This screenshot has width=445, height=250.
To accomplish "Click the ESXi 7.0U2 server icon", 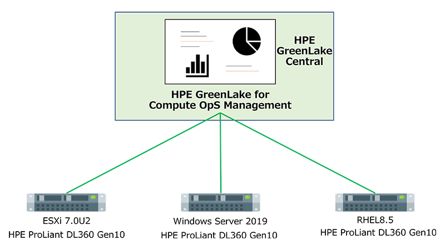I will (66, 202).
